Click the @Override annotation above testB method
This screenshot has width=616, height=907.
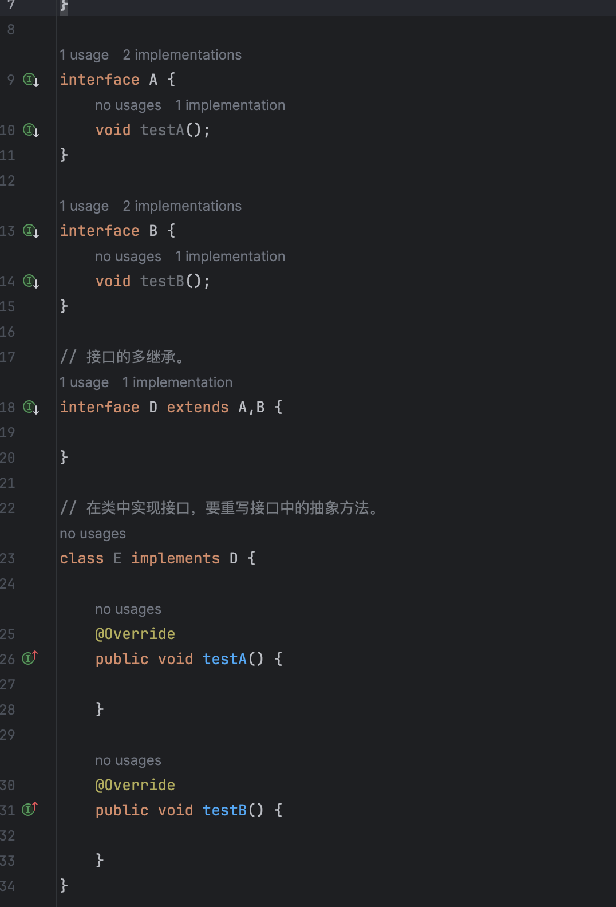[135, 785]
